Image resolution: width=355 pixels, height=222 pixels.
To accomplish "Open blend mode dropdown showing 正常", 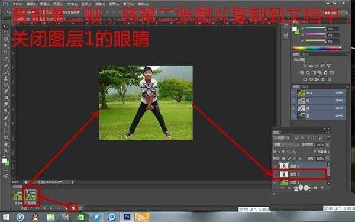I will point(286,145).
